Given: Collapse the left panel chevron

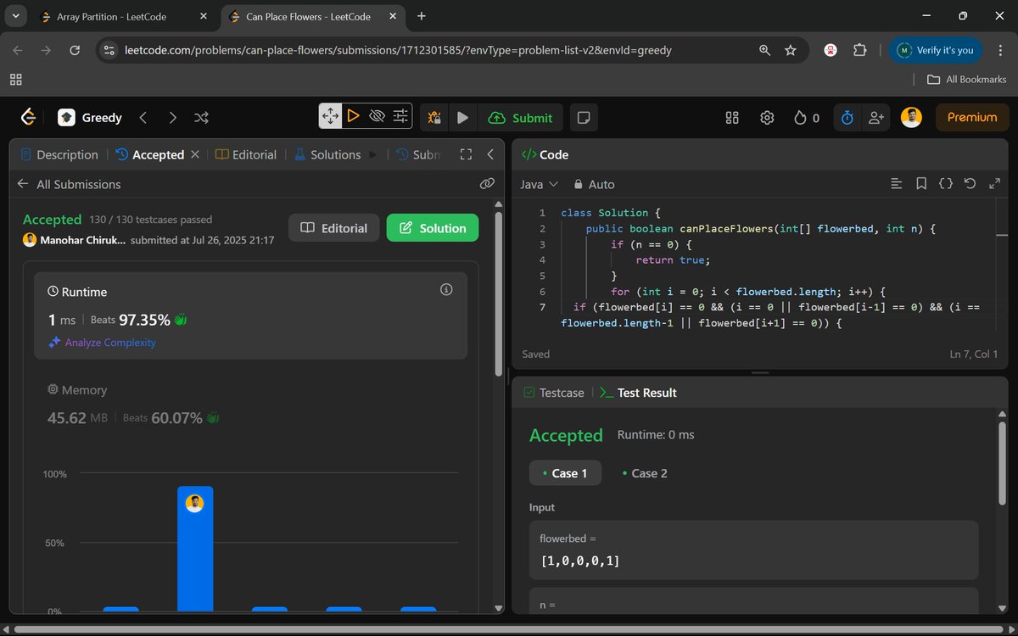Looking at the screenshot, I should pyautogui.click(x=490, y=154).
